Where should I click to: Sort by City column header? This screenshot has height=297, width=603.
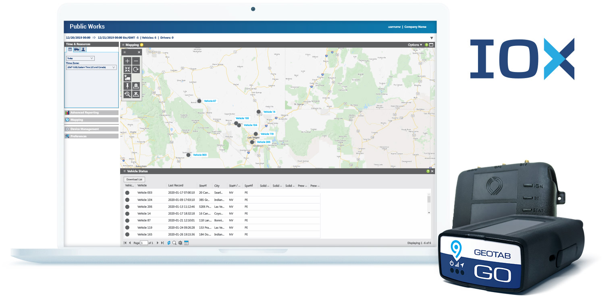point(217,186)
